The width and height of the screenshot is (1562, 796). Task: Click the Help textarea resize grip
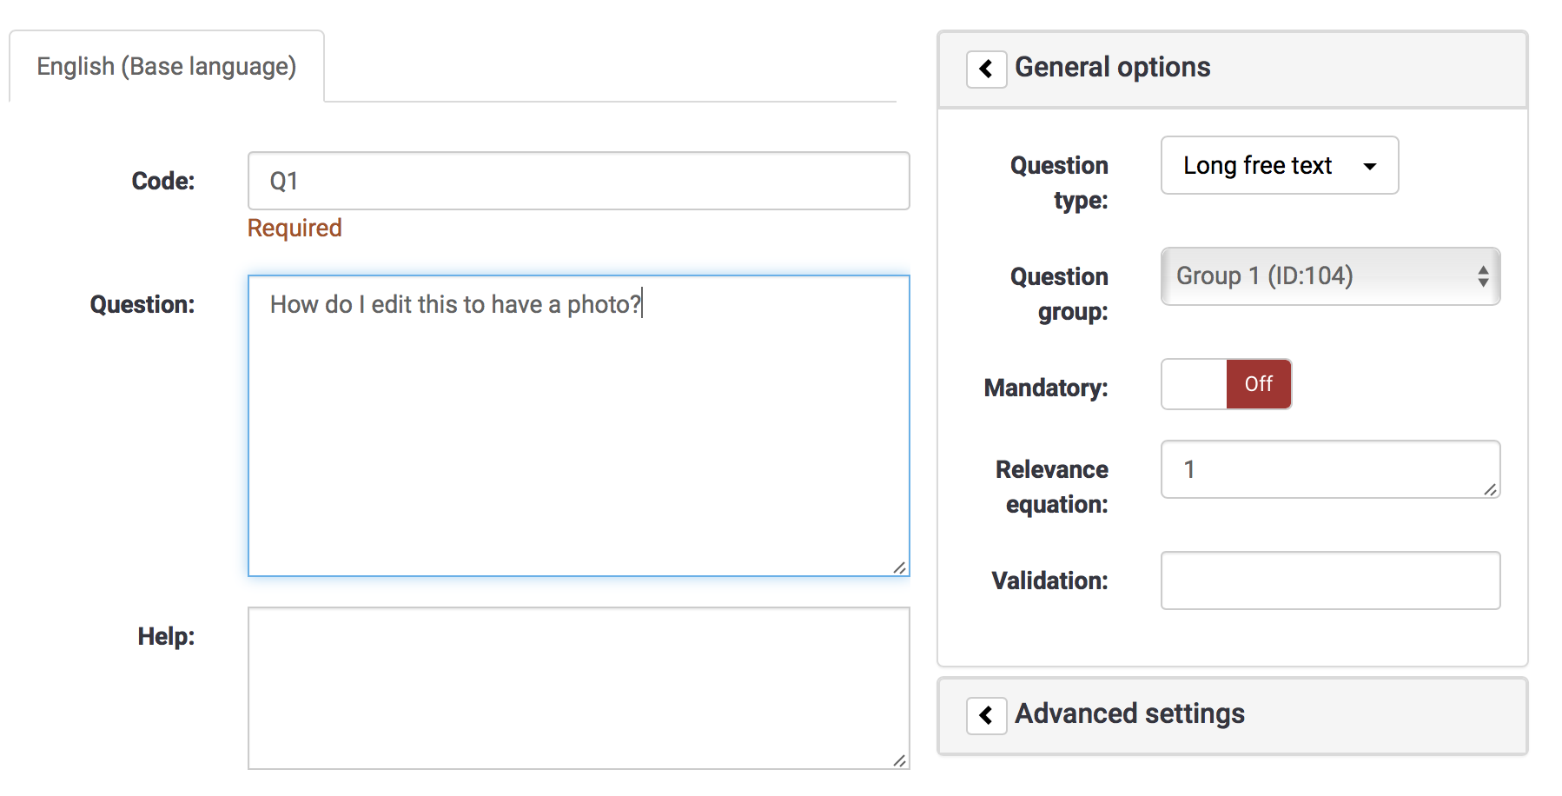tap(899, 760)
